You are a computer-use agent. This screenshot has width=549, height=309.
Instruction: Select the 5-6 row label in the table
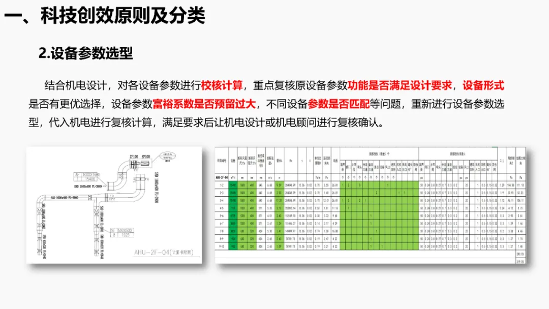tap(222, 216)
